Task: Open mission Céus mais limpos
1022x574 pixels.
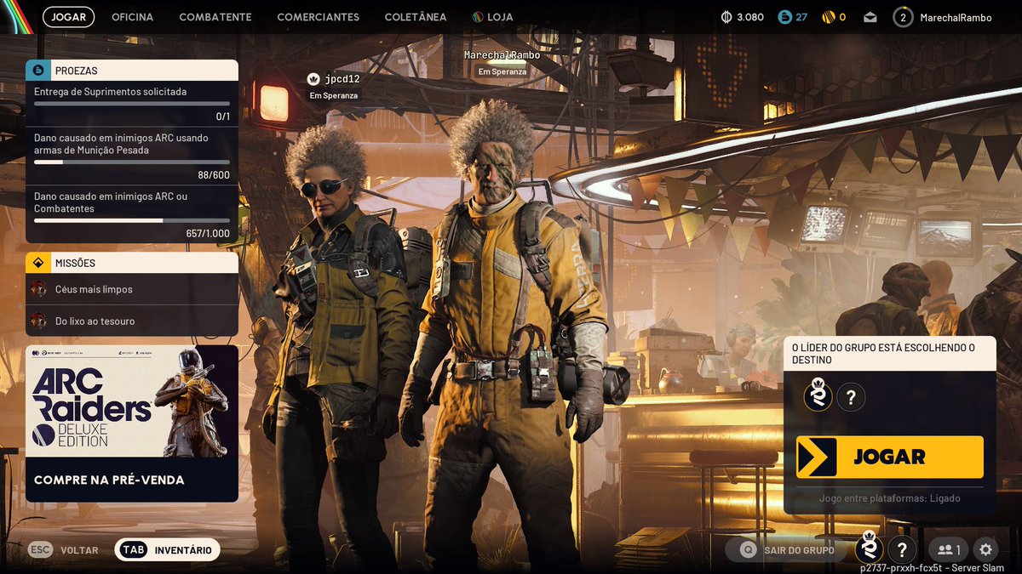Action: 132,289
